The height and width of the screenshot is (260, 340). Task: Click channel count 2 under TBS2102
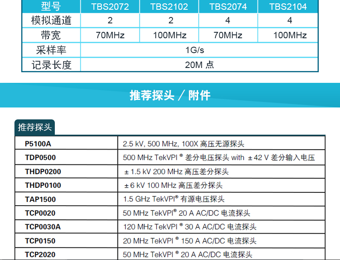(171, 20)
